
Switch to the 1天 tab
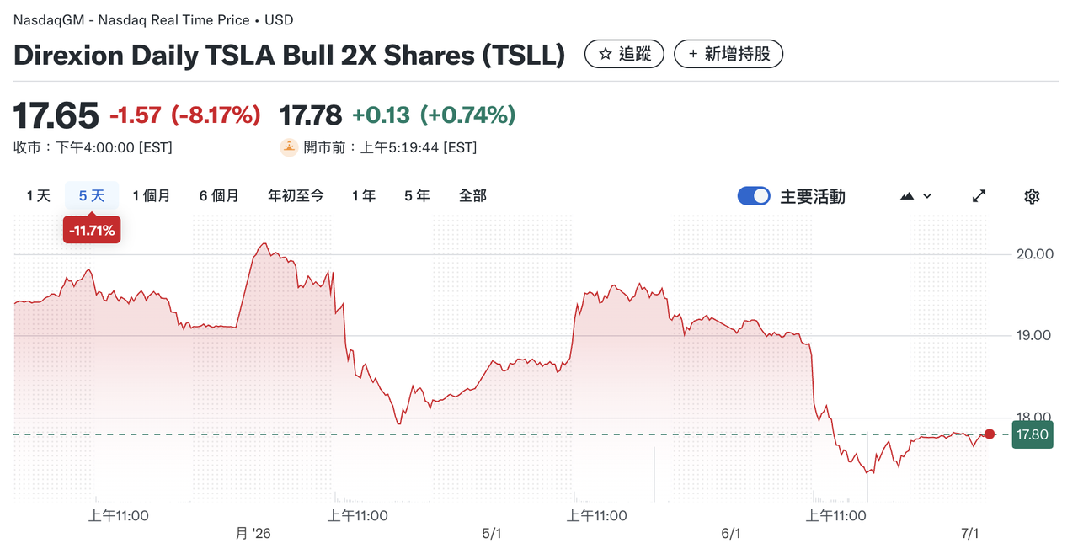(37, 194)
